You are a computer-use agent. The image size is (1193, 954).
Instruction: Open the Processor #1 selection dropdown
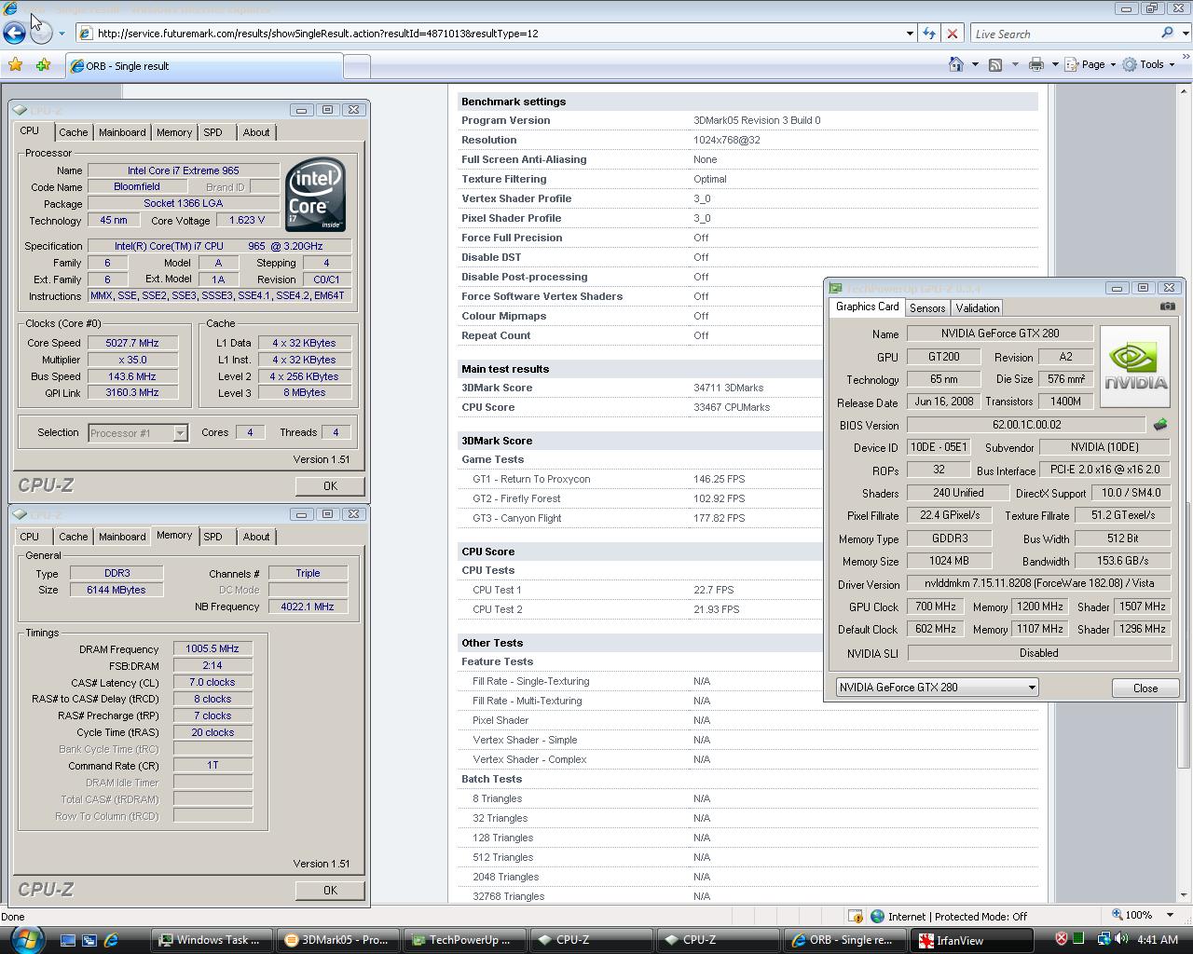pyautogui.click(x=138, y=432)
